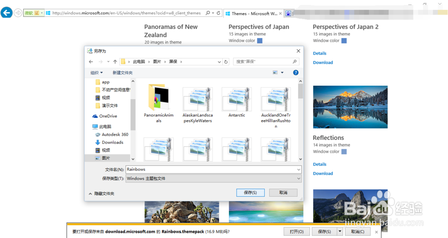Image resolution: width=448 pixels, height=238 pixels.
Task: Click the Perspectives of Japan 2 window color swatch
Action: pyautogui.click(x=344, y=41)
